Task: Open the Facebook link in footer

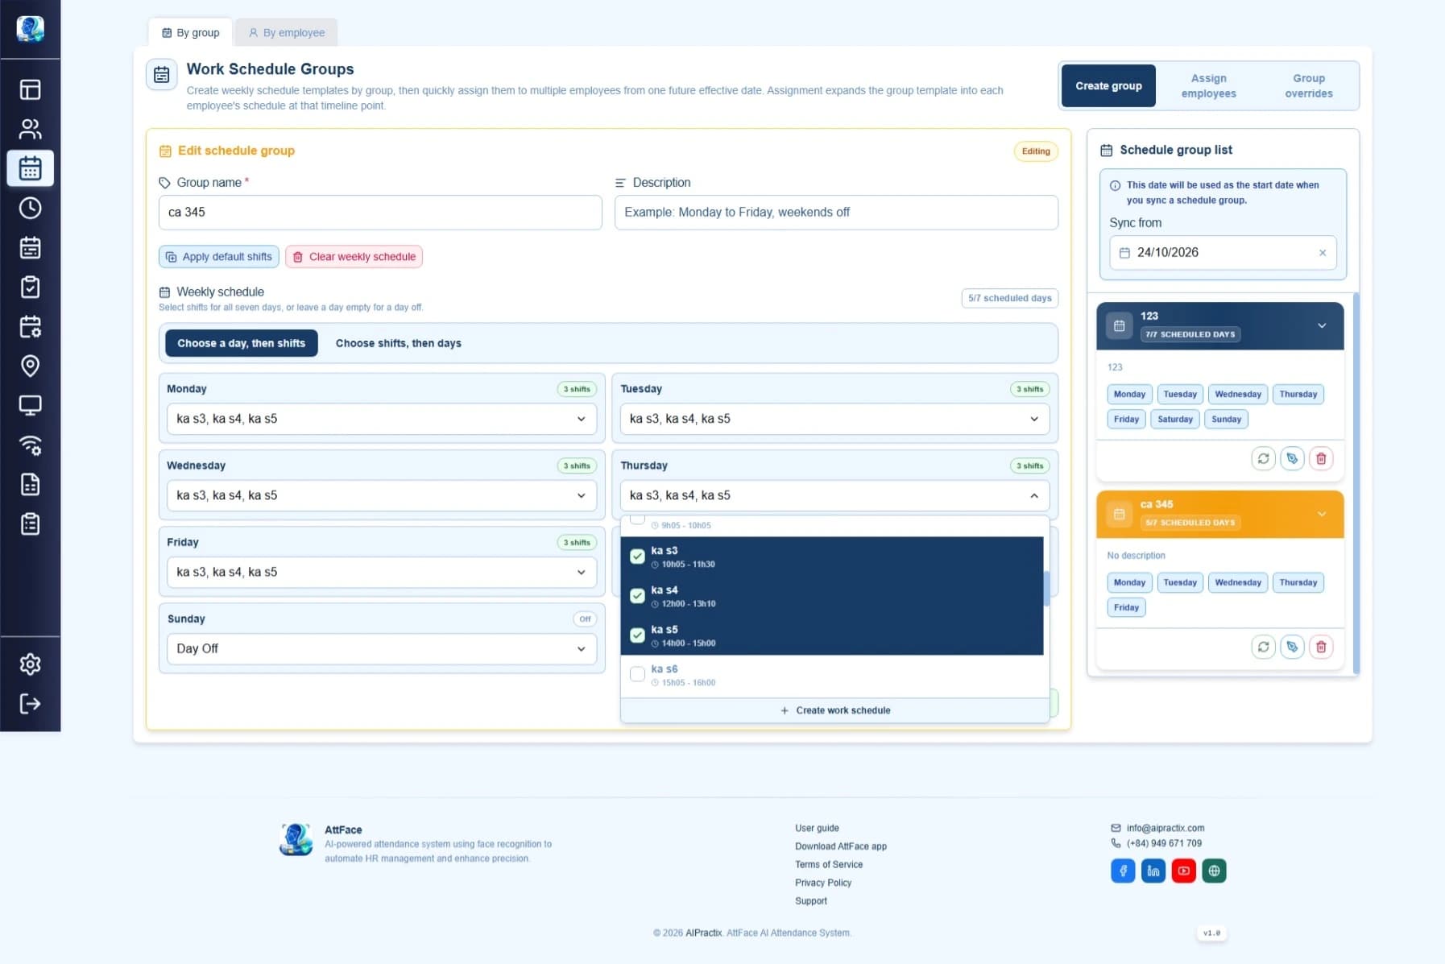Action: (x=1123, y=871)
